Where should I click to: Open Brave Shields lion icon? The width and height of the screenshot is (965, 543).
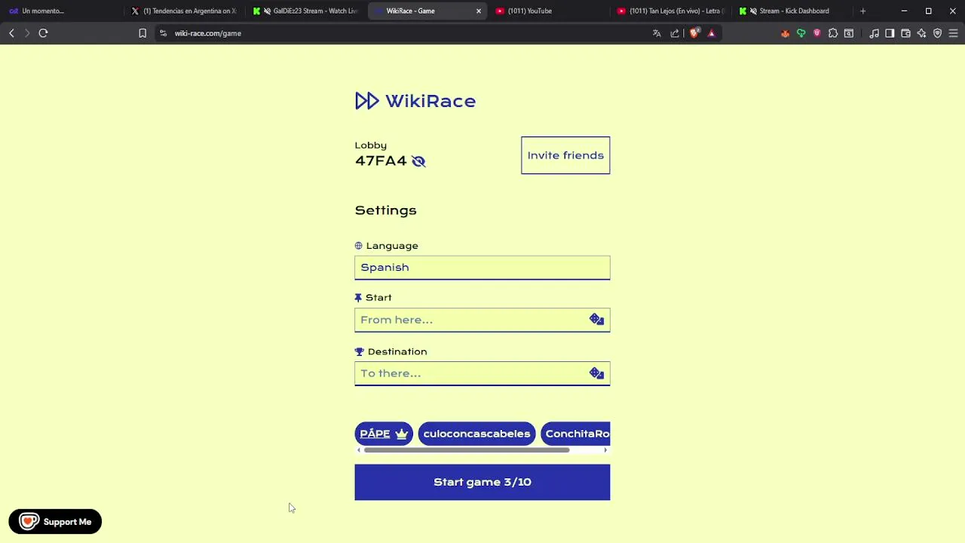pyautogui.click(x=694, y=33)
